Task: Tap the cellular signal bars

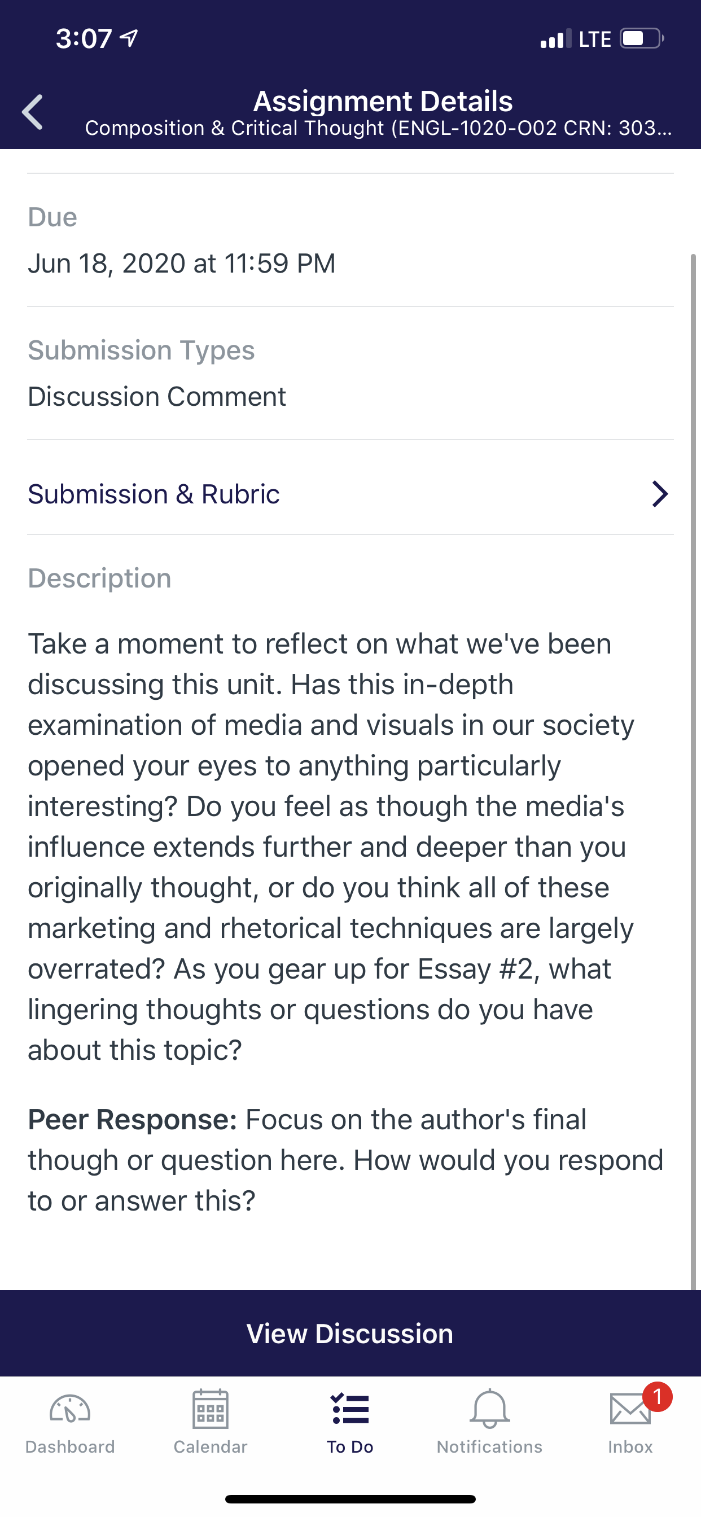Action: point(555,39)
